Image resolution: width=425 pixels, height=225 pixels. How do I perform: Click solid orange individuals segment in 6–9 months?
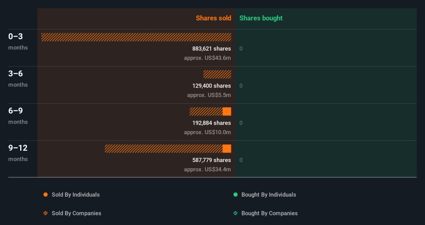227,112
